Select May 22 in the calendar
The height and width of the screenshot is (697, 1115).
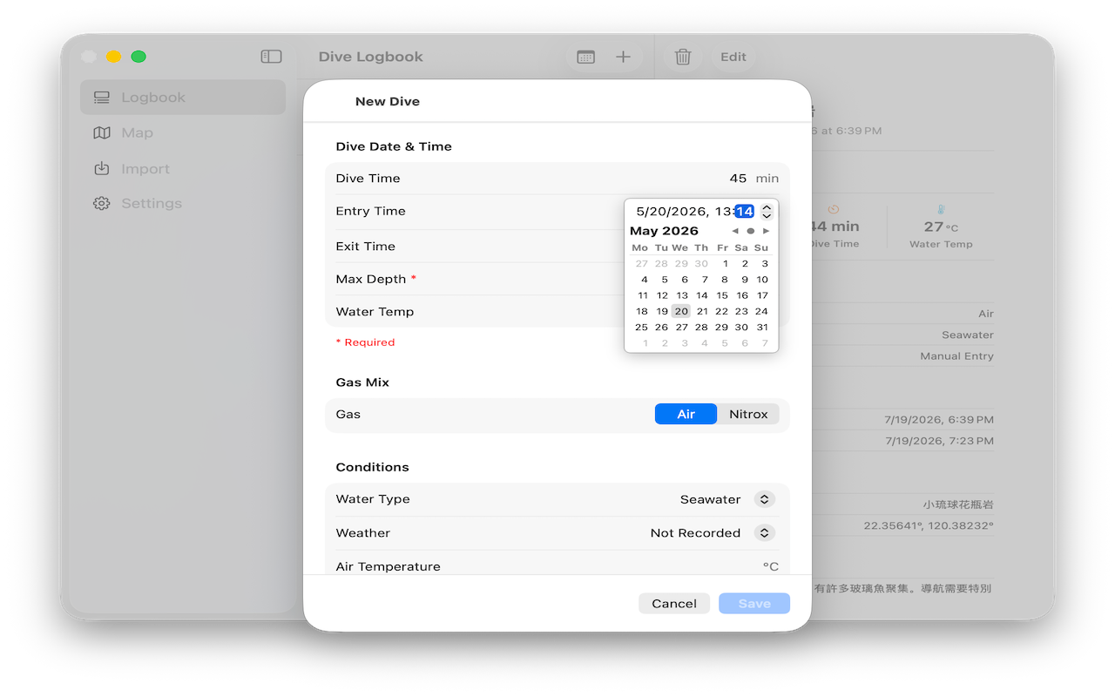click(x=722, y=311)
